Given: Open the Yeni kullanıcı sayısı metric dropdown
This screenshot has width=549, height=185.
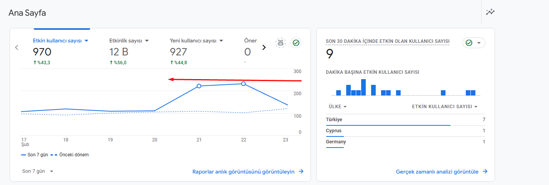Looking at the screenshot, I should (196, 41).
